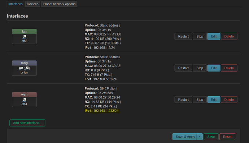Delete the mng interface

point(229,68)
